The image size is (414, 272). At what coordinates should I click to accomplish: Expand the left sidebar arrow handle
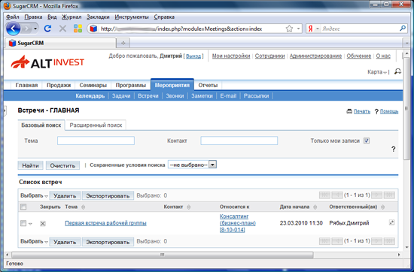pos(5,110)
